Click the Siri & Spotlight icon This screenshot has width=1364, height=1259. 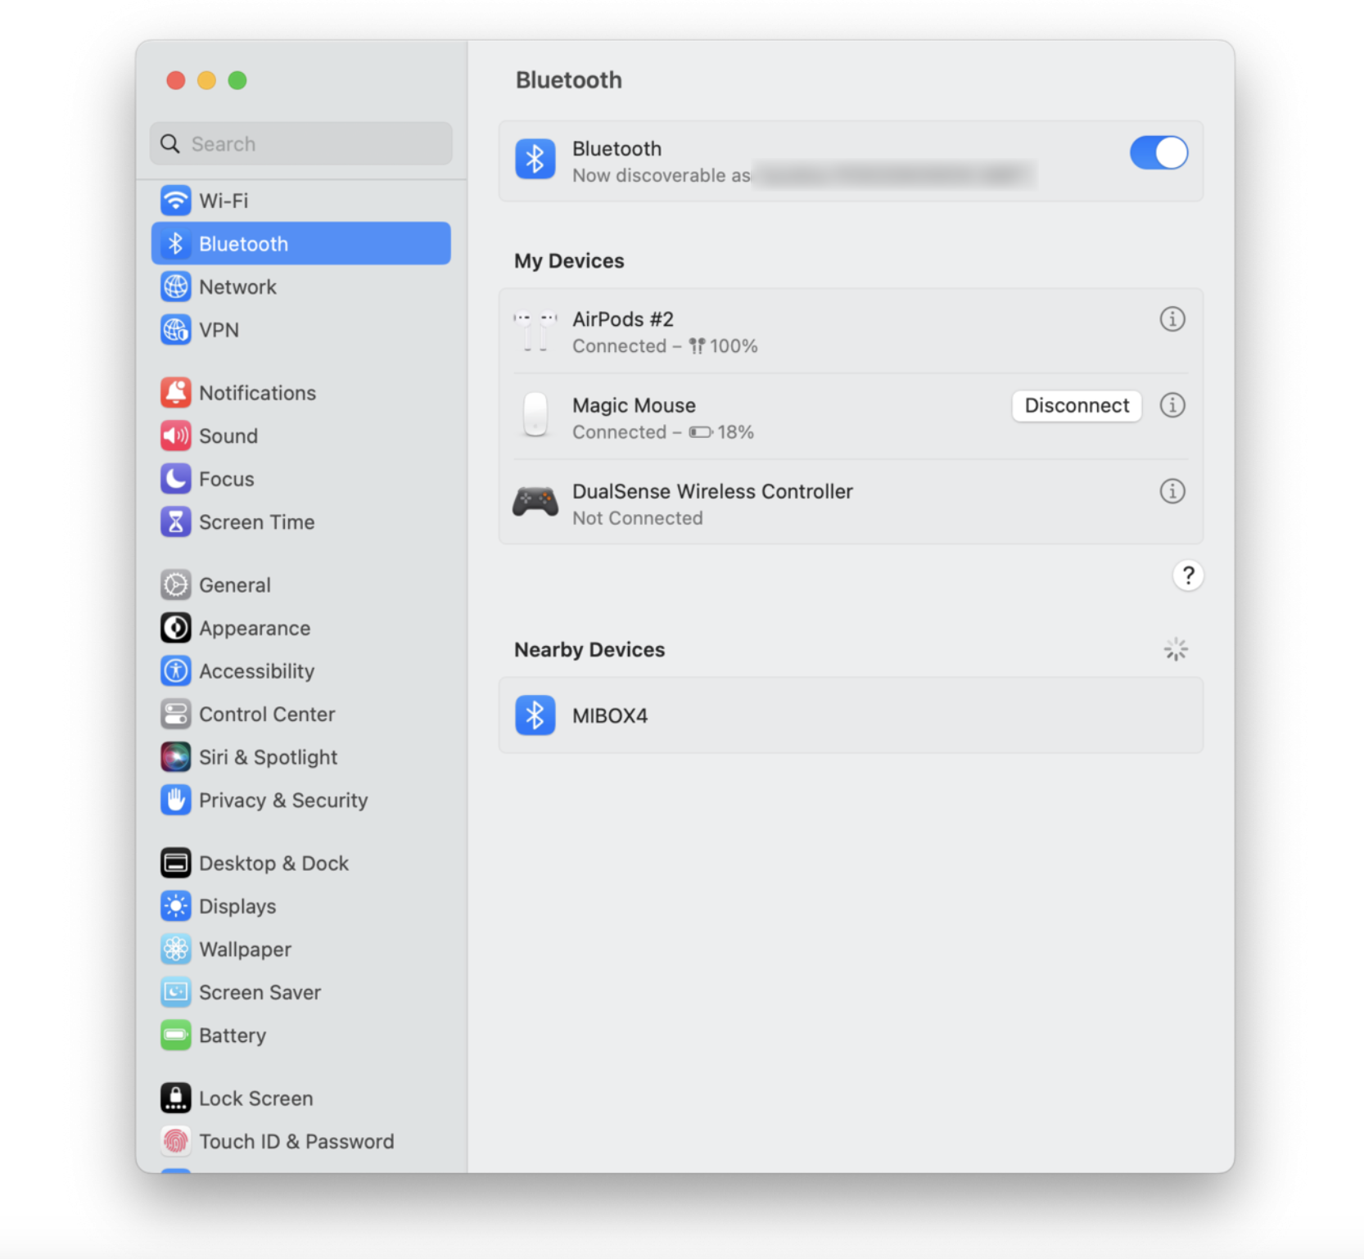[176, 756]
